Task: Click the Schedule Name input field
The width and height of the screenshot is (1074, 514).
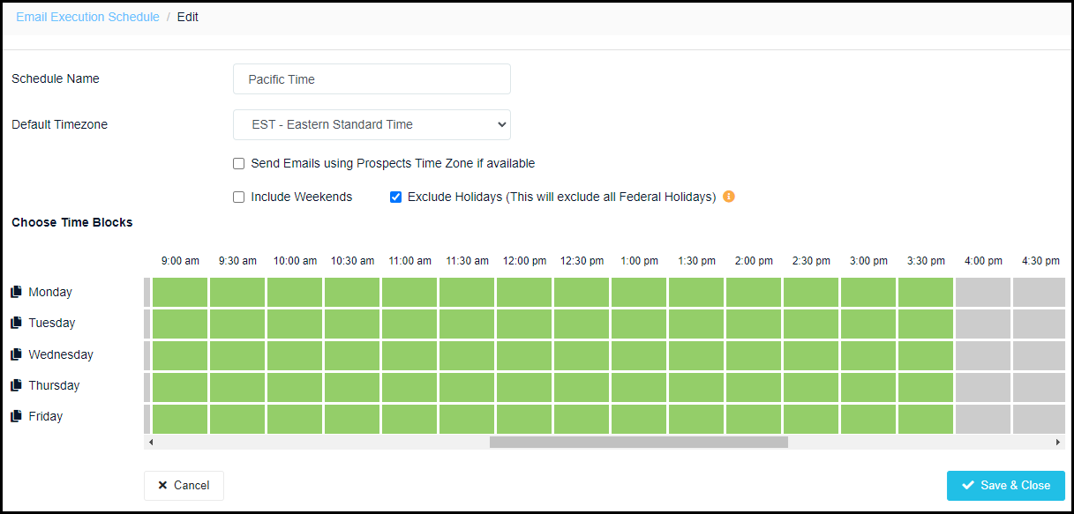Action: tap(372, 78)
